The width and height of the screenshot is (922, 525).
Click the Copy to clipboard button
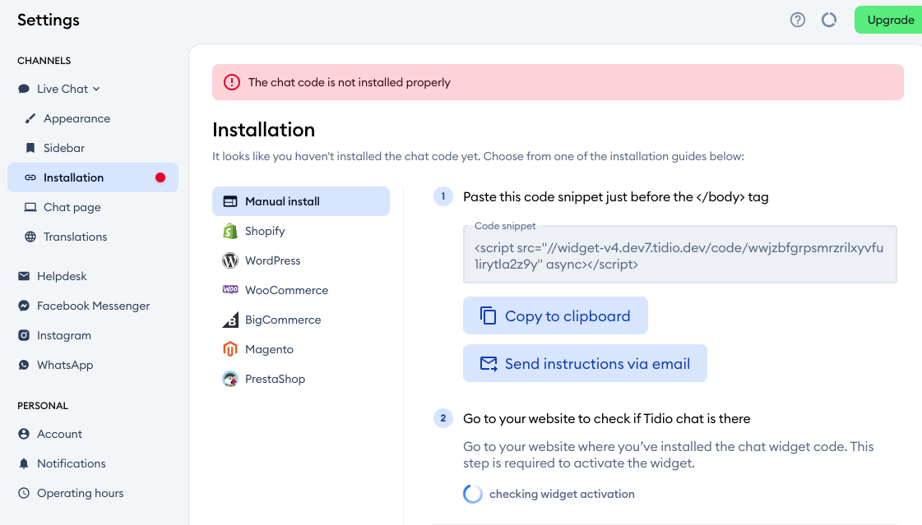(x=555, y=316)
